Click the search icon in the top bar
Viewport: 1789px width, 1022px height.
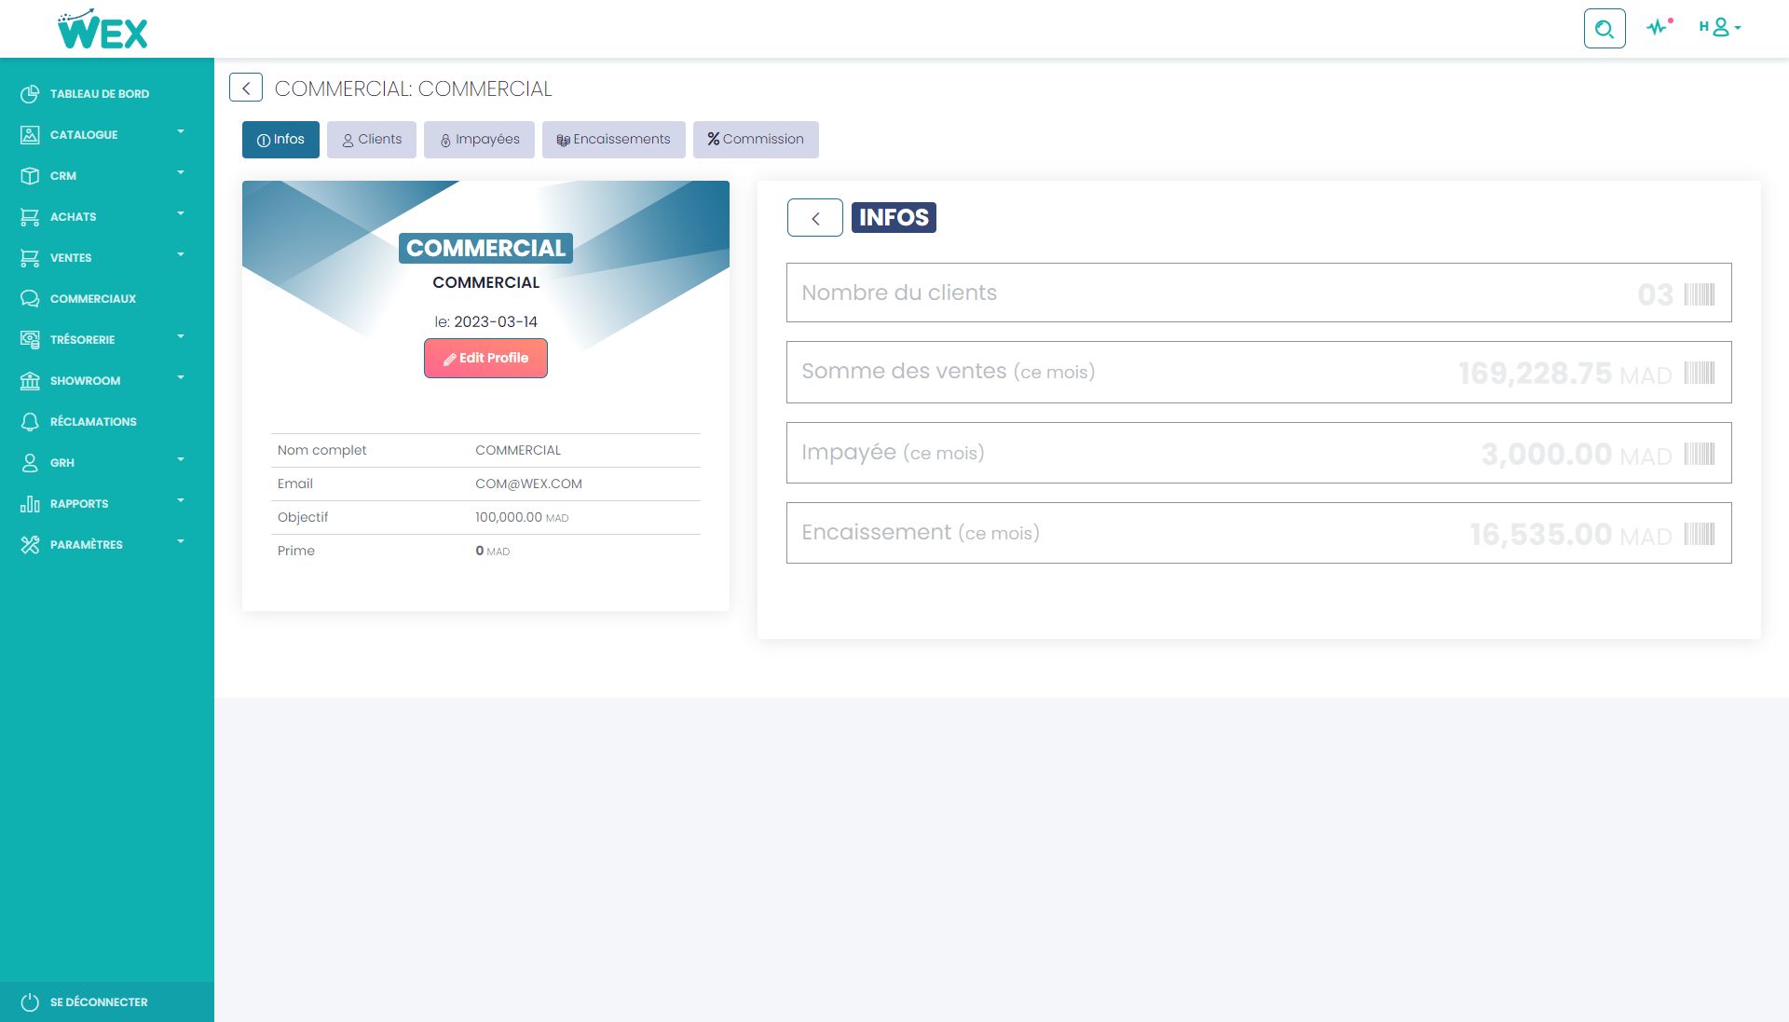[x=1605, y=28]
